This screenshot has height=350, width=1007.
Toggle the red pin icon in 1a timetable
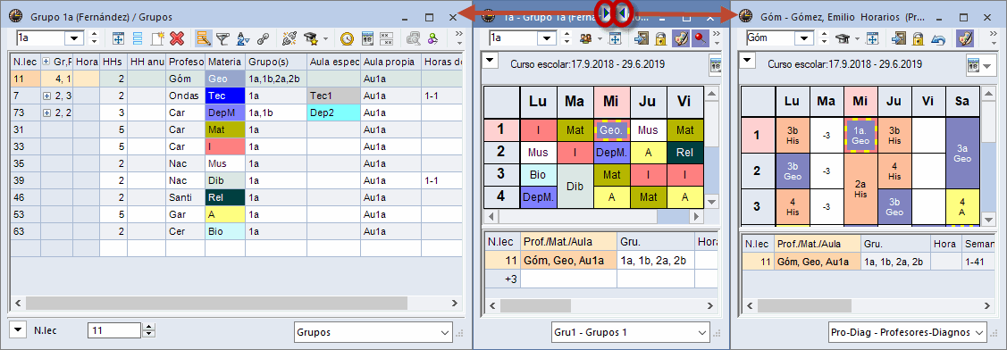(700, 38)
